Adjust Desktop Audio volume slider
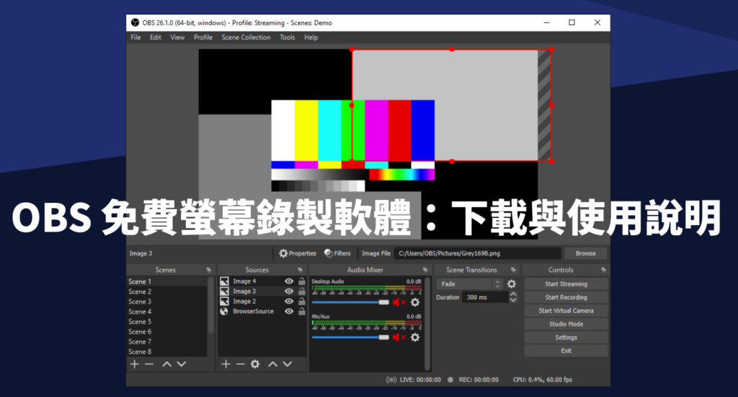 (350, 302)
